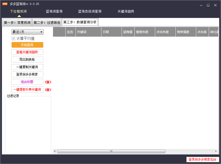
Task: Click the horizontal scrollbar right arrow
Action: [216, 151]
